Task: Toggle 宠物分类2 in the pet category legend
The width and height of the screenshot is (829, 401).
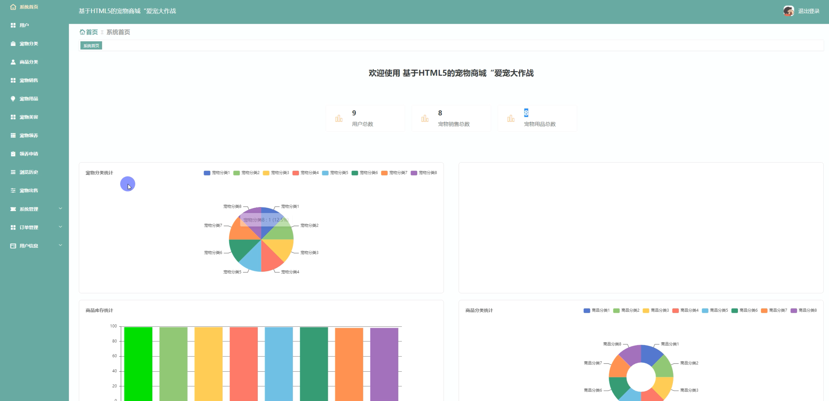Action: click(246, 173)
